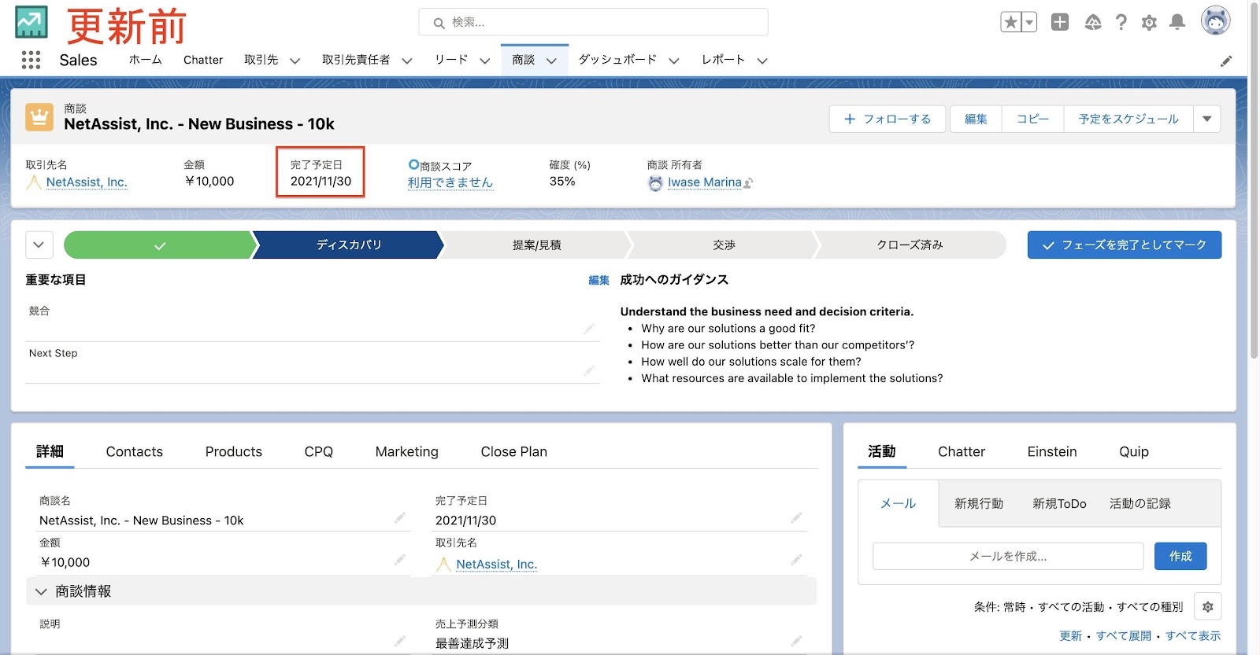
Task: Open activity timeline settings gear
Action: (1208, 606)
